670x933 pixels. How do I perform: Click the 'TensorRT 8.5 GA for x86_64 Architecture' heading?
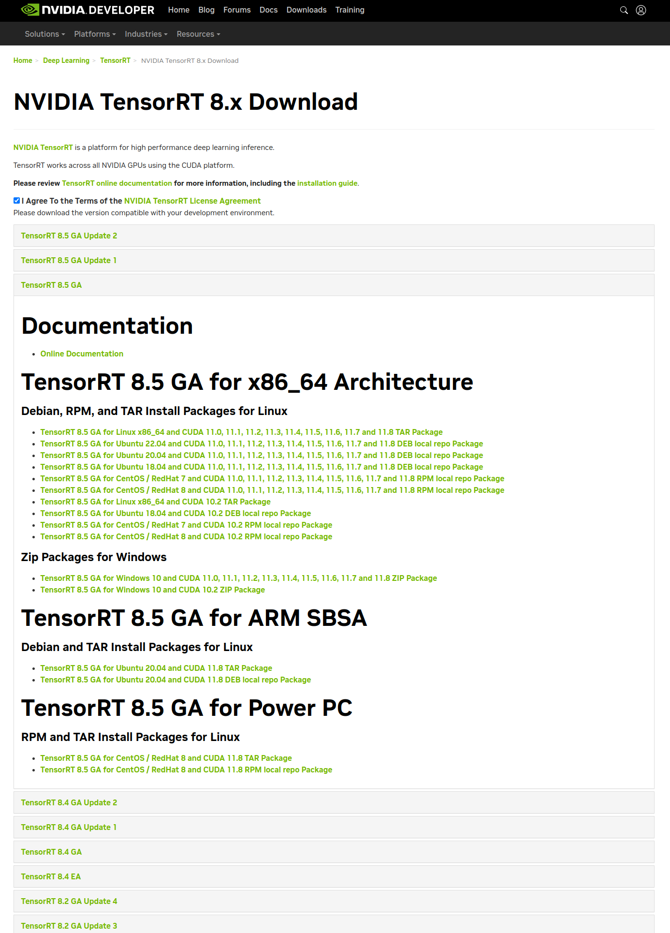pos(247,382)
